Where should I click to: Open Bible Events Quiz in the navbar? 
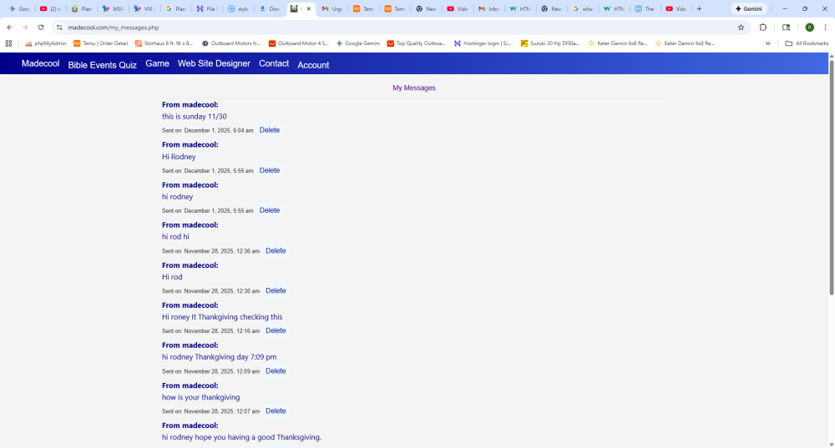point(102,64)
